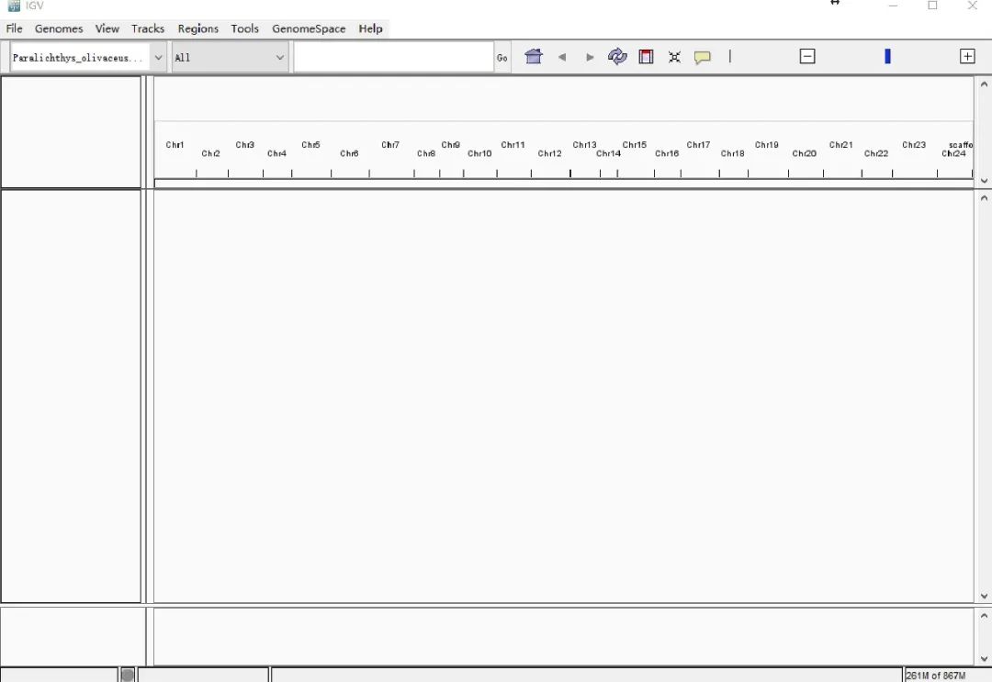Select Chr19 label in ruler
Viewport: 992px width, 682px height.
pyautogui.click(x=767, y=145)
